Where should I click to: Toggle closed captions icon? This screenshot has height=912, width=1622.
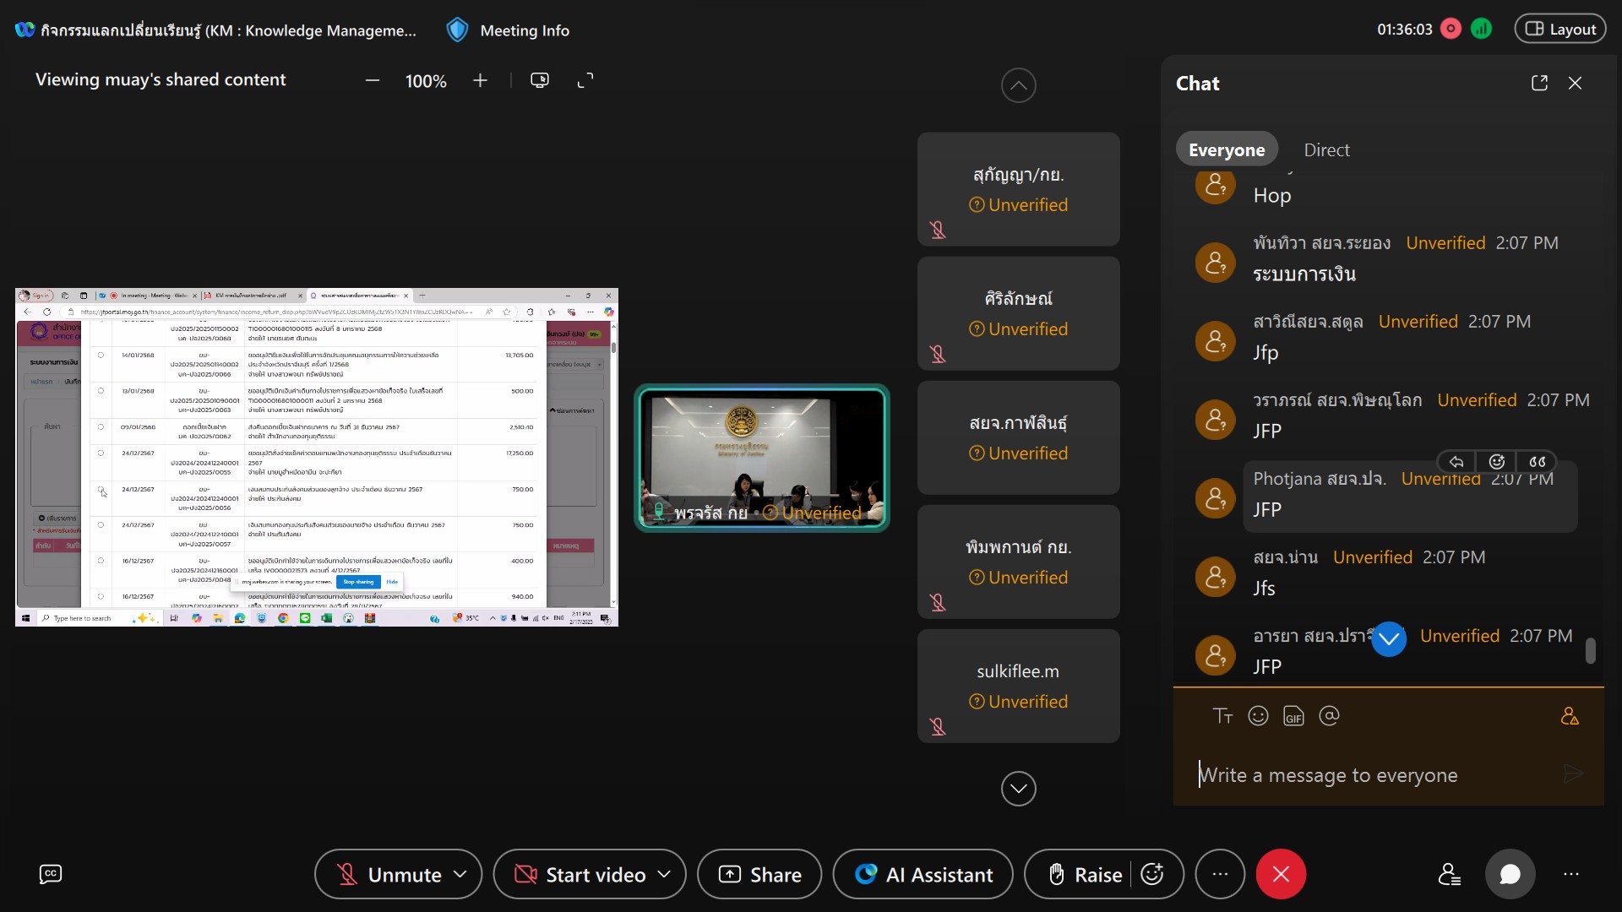(51, 874)
